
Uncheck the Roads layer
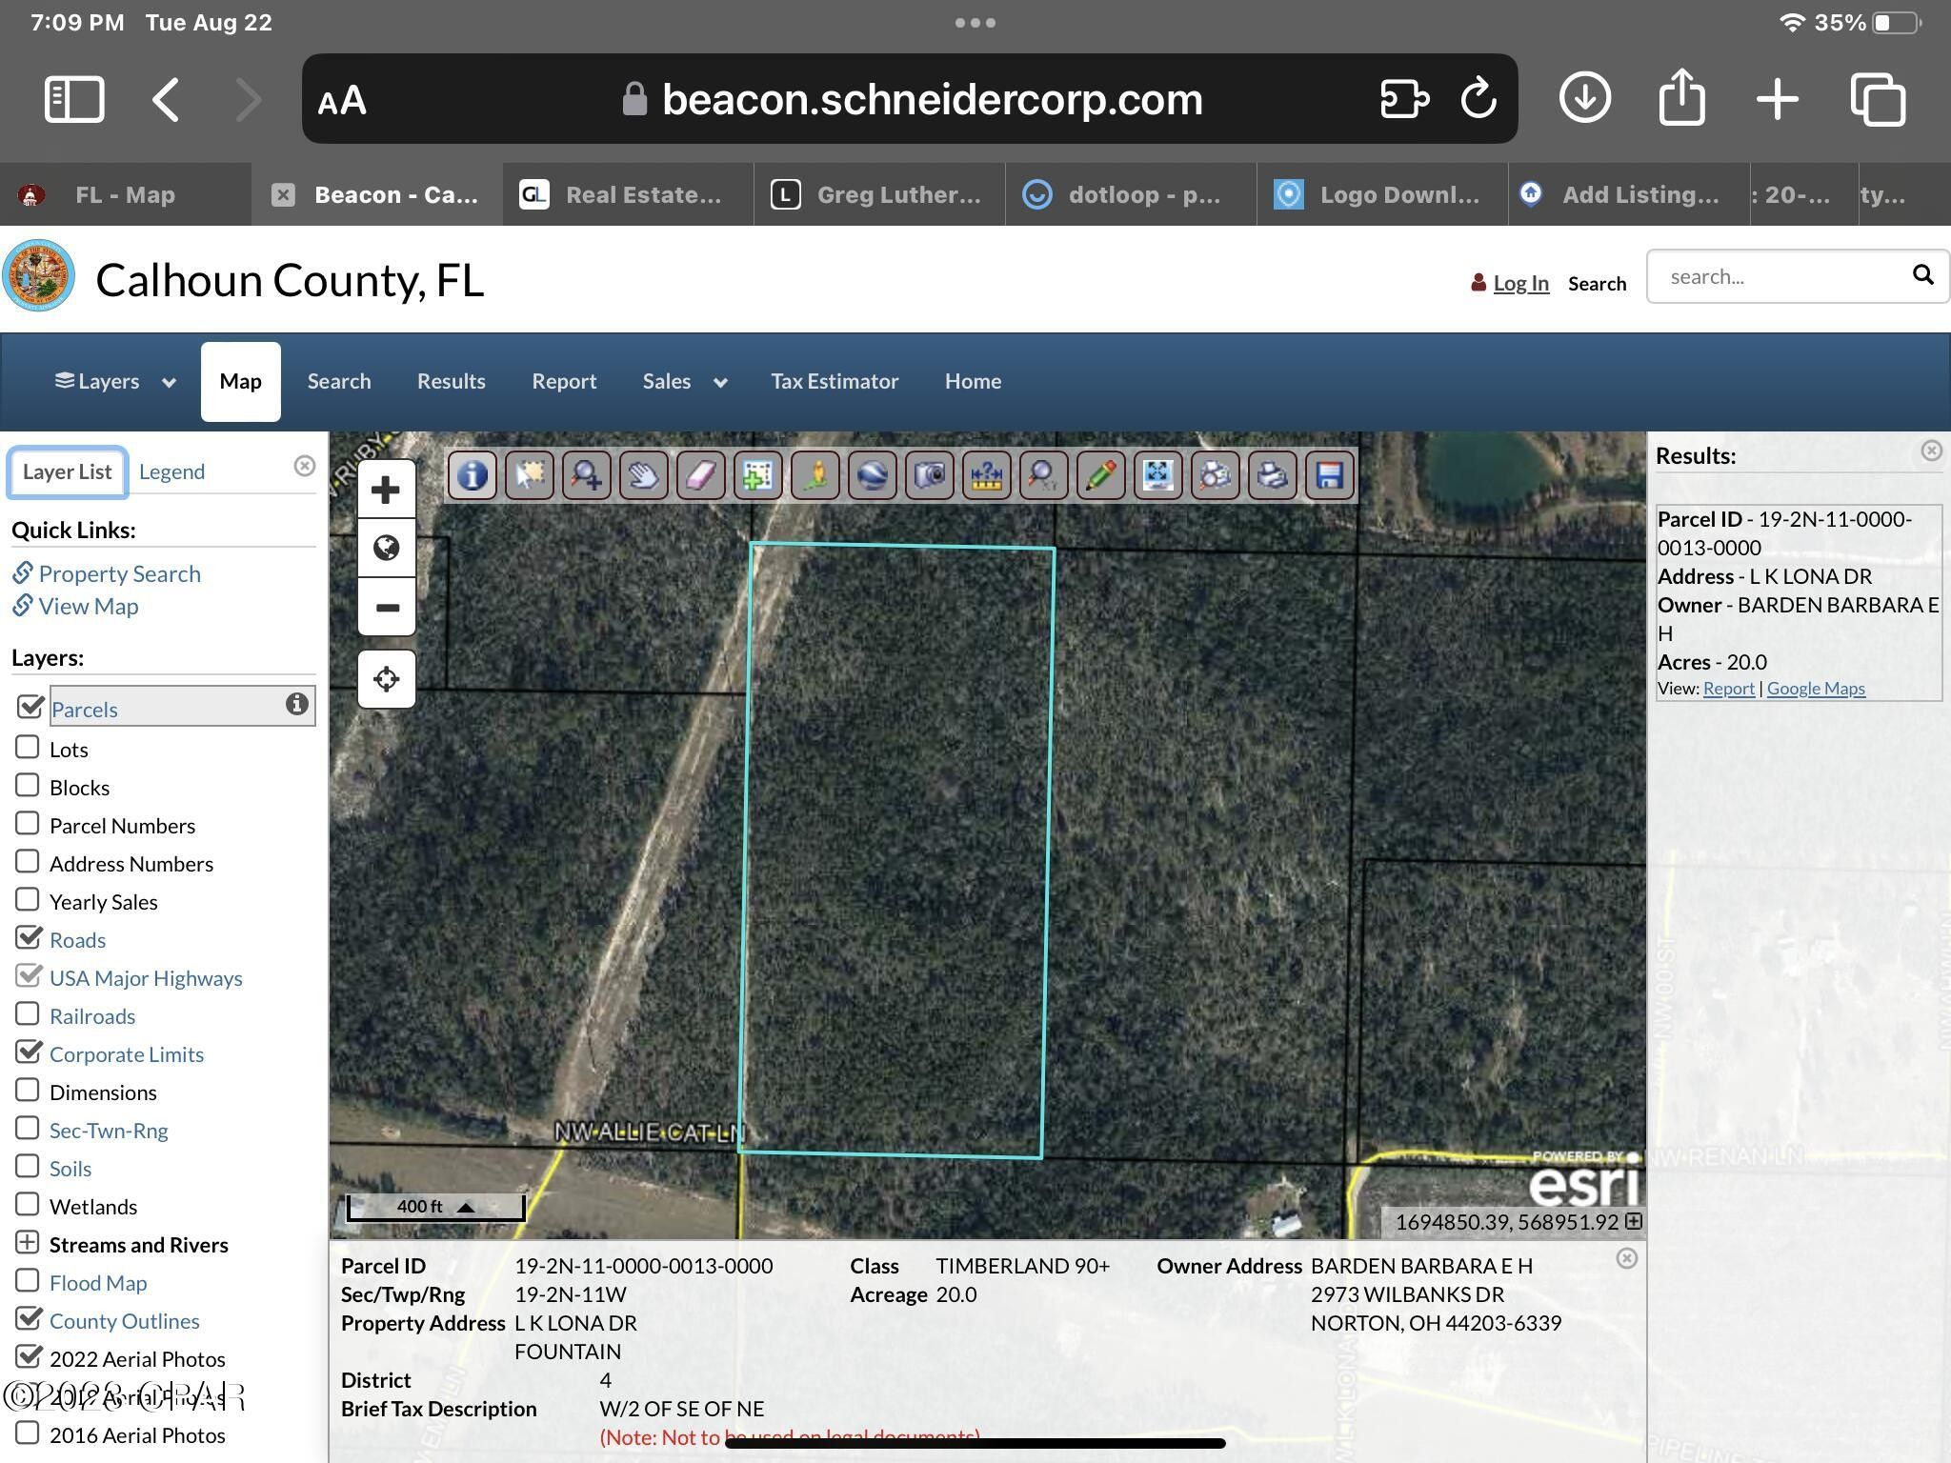pyautogui.click(x=29, y=937)
